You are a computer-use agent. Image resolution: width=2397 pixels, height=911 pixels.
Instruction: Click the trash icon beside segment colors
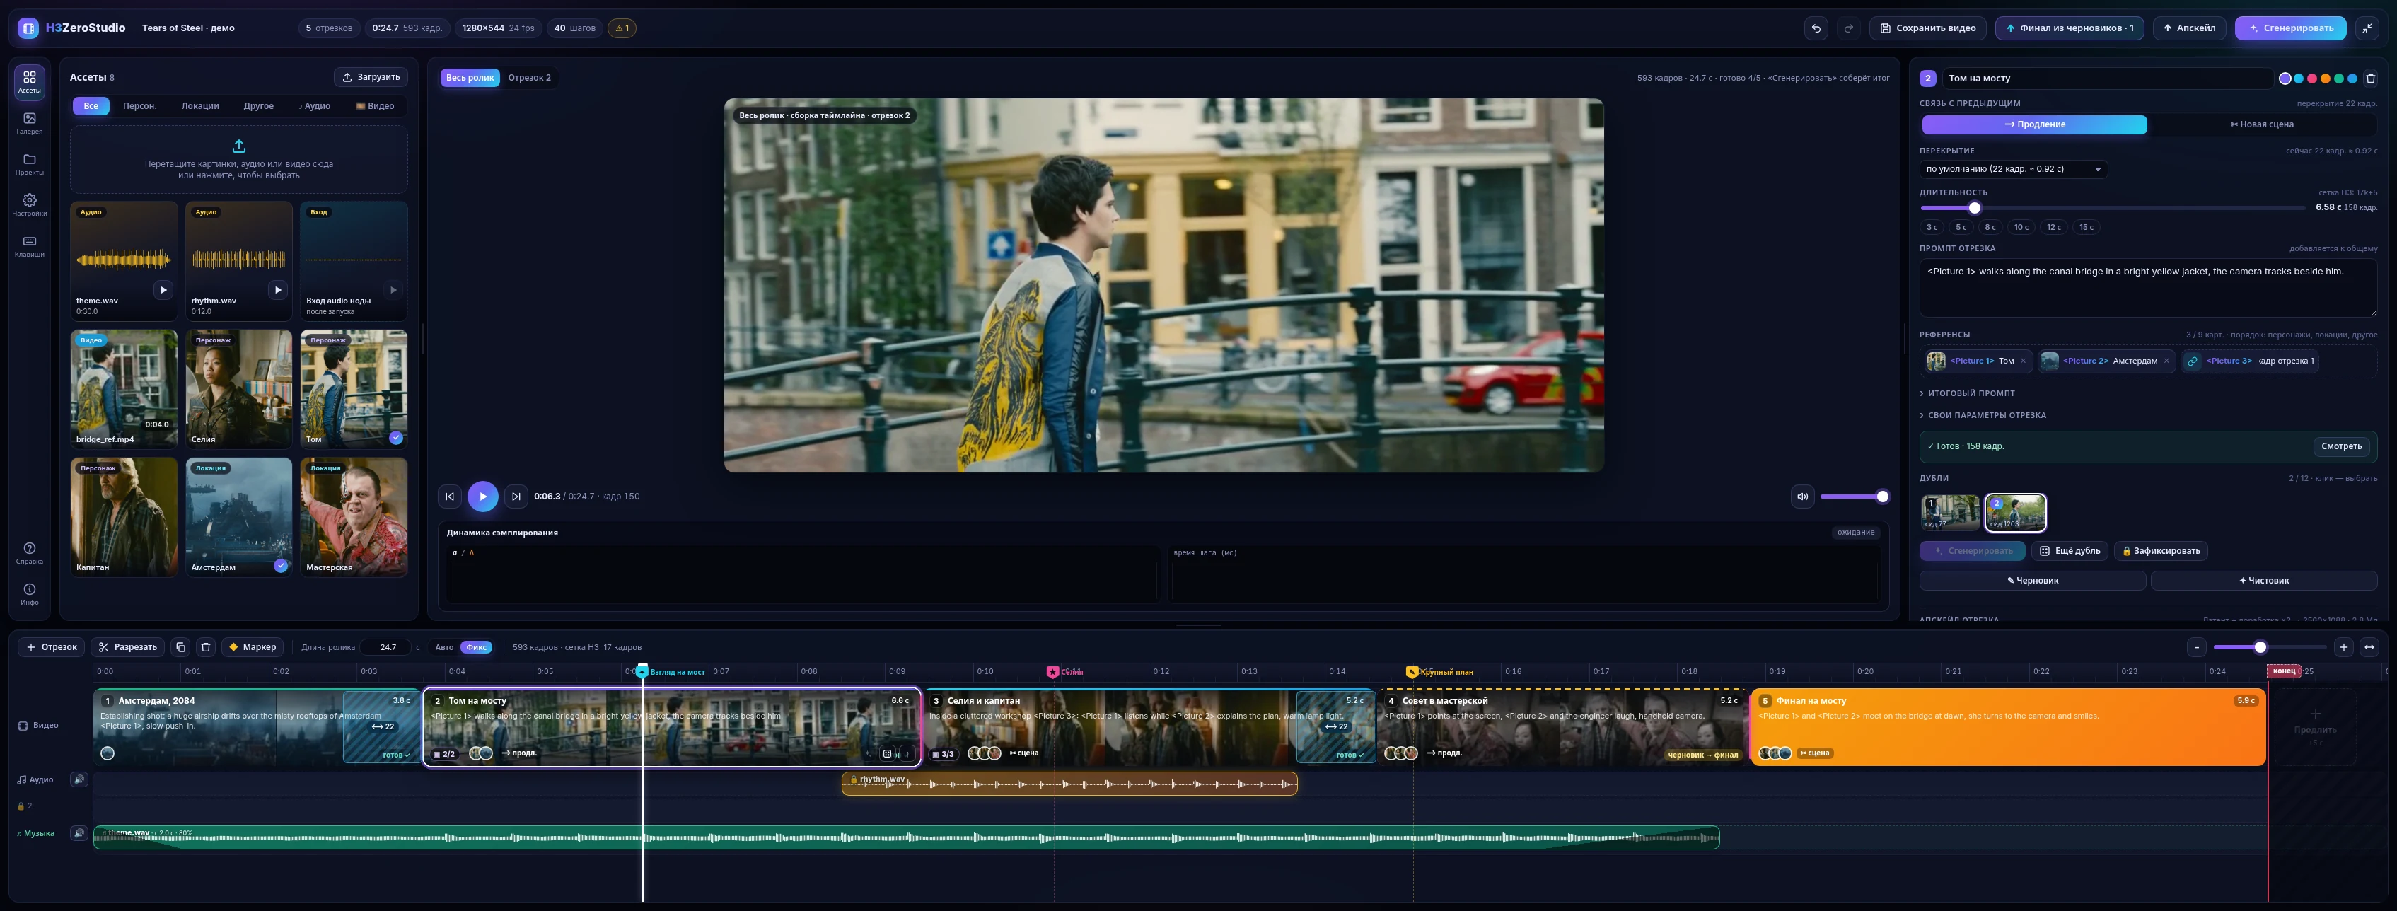pos(2370,79)
